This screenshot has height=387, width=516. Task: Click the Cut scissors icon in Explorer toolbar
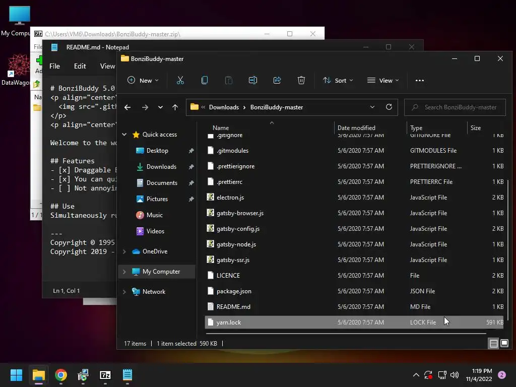[x=180, y=80]
